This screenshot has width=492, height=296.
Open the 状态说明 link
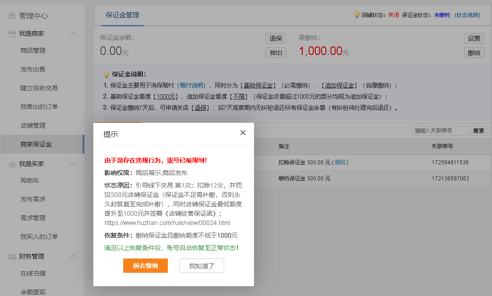tap(467, 15)
